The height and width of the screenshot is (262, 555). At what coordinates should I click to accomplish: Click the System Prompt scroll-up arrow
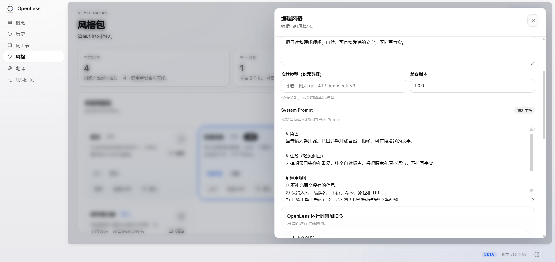(531, 130)
